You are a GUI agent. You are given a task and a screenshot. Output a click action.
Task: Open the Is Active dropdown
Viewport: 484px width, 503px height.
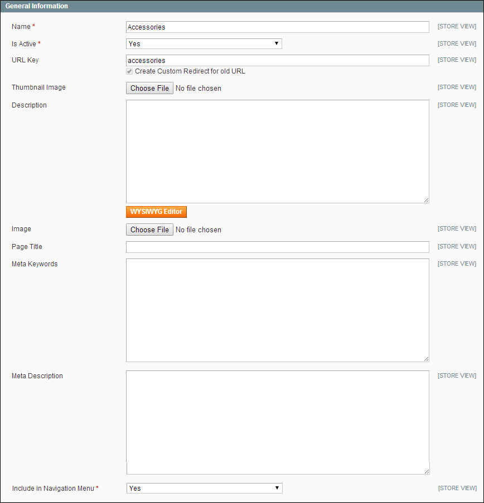[x=204, y=43]
